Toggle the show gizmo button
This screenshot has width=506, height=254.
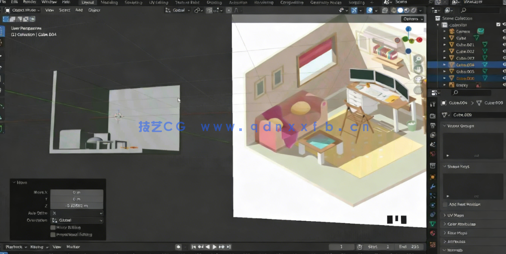tap(354, 10)
